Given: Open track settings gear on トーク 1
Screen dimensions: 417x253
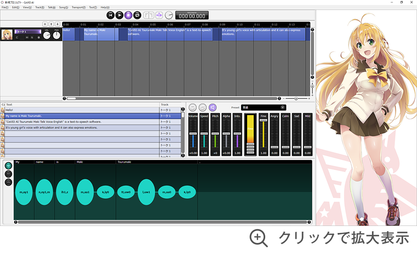Looking at the screenshot, I should [38, 38].
